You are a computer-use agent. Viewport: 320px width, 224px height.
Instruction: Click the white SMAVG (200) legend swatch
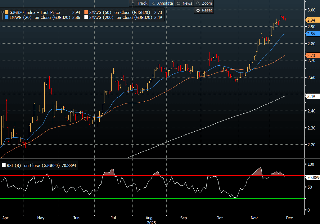tap(86, 18)
